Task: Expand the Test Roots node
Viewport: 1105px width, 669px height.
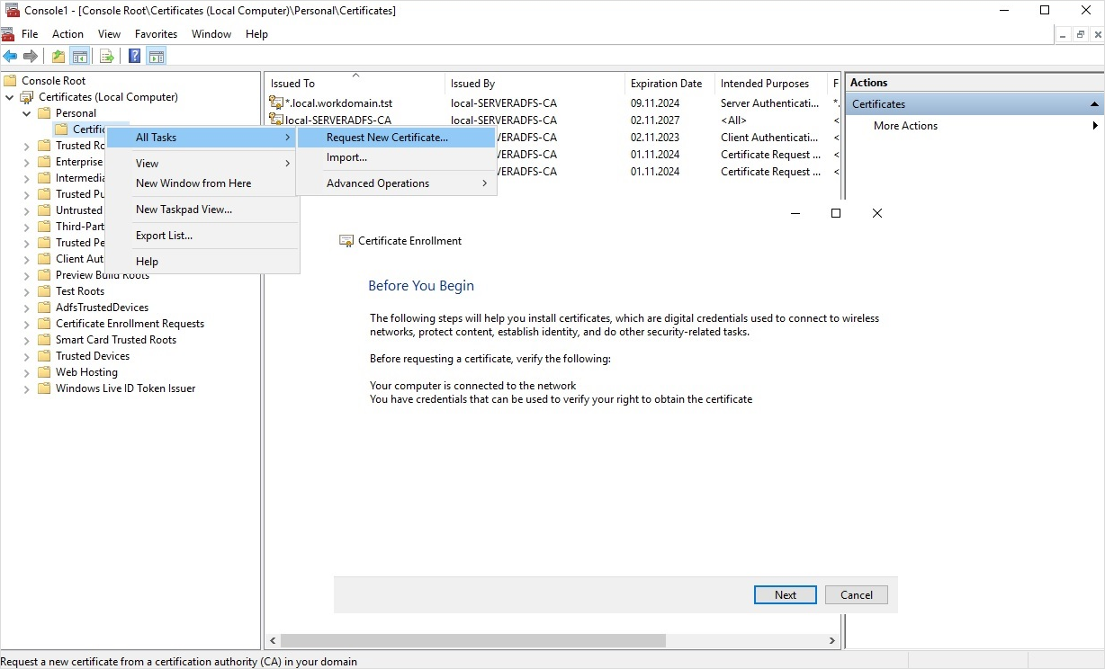Action: point(27,291)
